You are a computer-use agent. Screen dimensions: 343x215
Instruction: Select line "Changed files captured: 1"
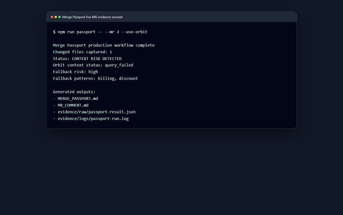click(x=83, y=52)
